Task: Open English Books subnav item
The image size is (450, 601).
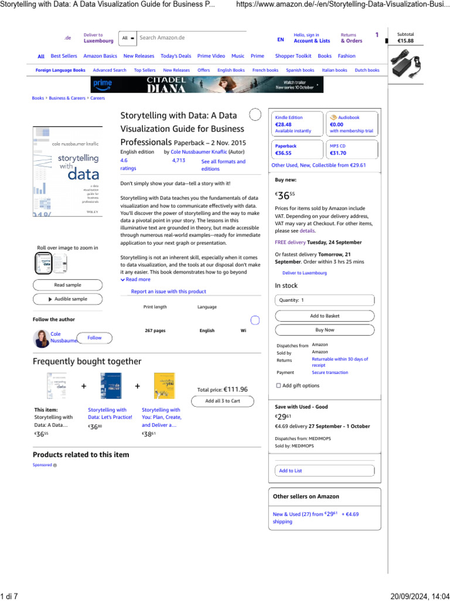Action: (231, 70)
